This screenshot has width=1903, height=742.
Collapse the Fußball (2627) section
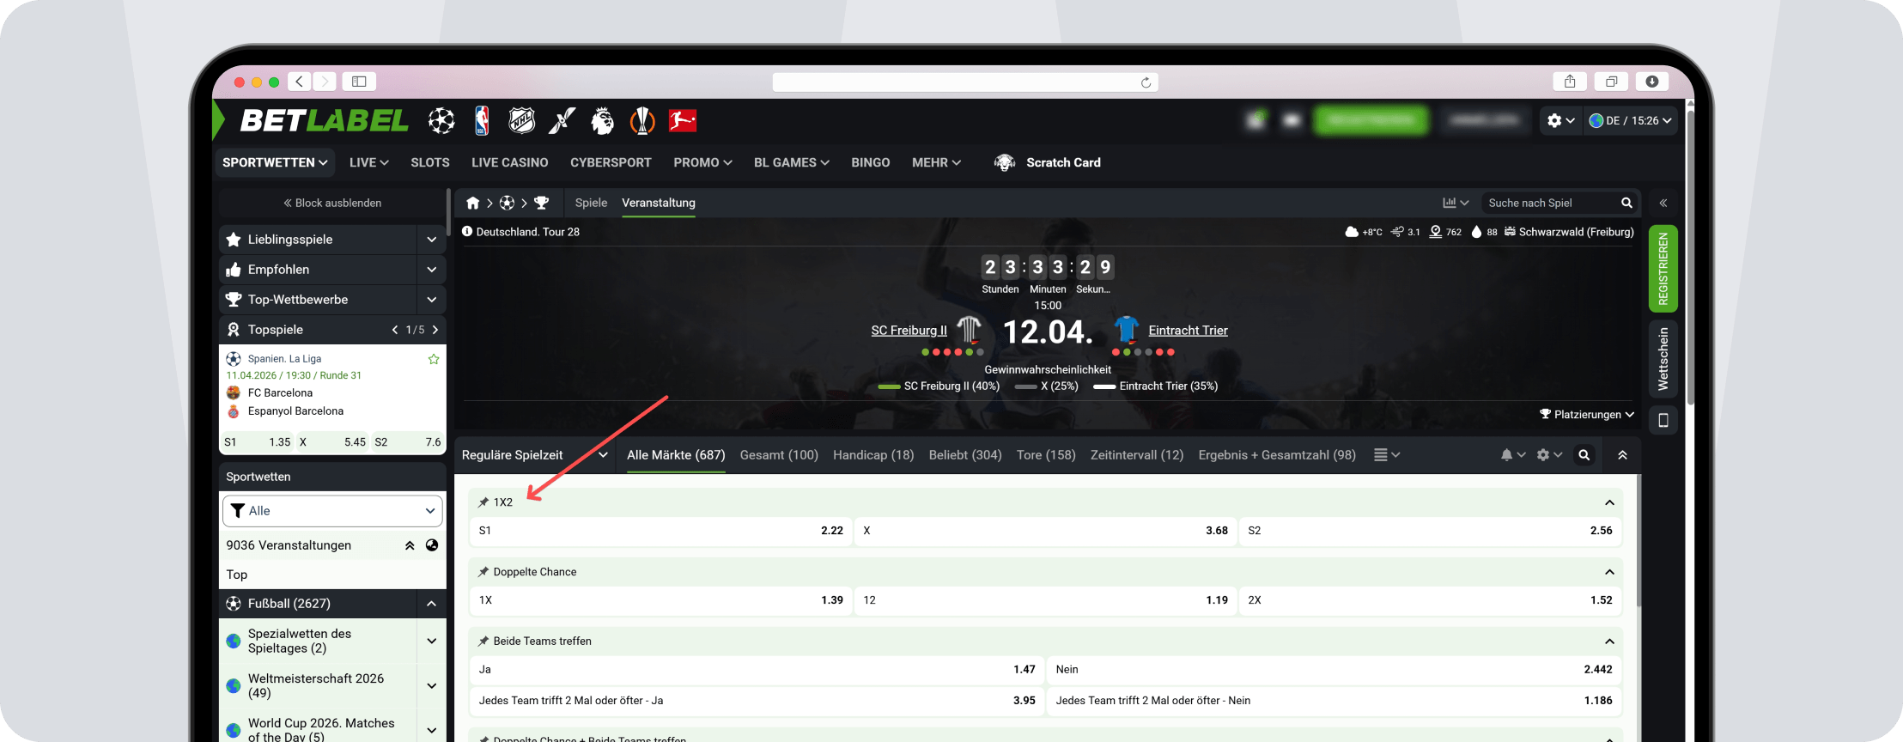click(431, 604)
